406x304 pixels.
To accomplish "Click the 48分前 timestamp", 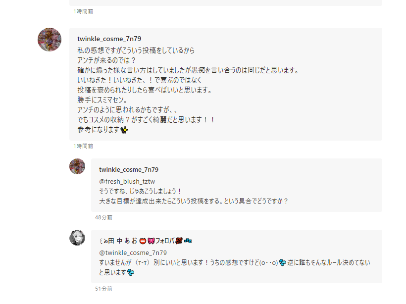I will 103,217.
